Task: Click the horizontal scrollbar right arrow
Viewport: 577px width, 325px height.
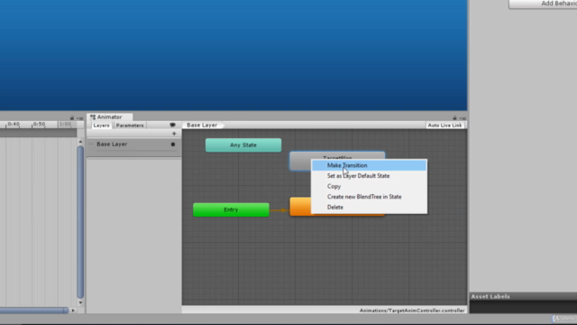Action: point(73,311)
